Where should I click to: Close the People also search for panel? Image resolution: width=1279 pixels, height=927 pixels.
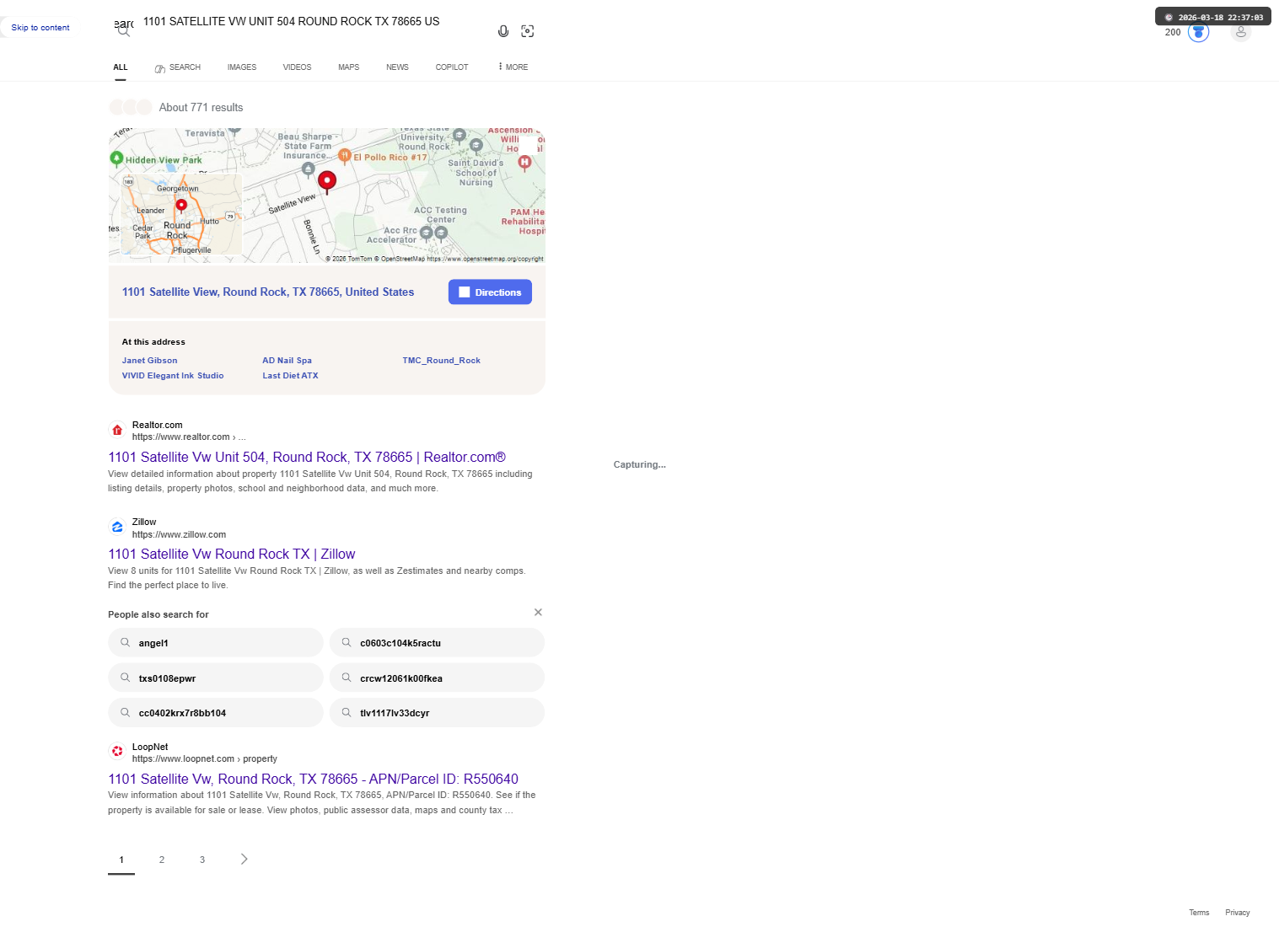pos(538,613)
